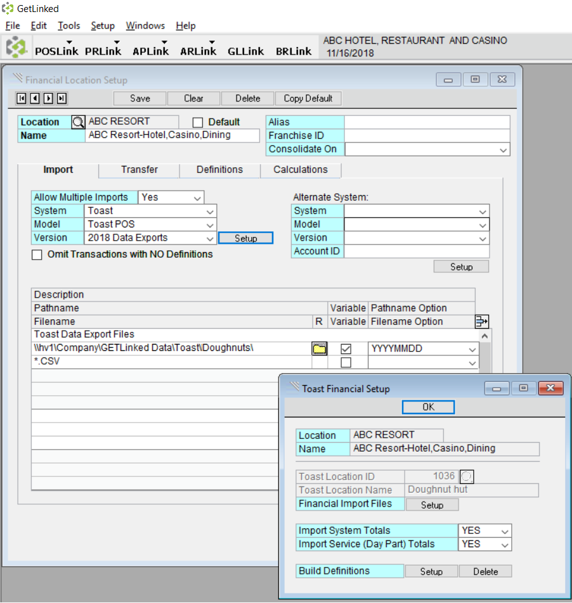Open POSLink toolbar module
This screenshot has width=572, height=603.
(x=56, y=51)
